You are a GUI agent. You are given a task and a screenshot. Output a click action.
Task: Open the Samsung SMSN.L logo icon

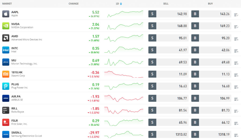6,134
